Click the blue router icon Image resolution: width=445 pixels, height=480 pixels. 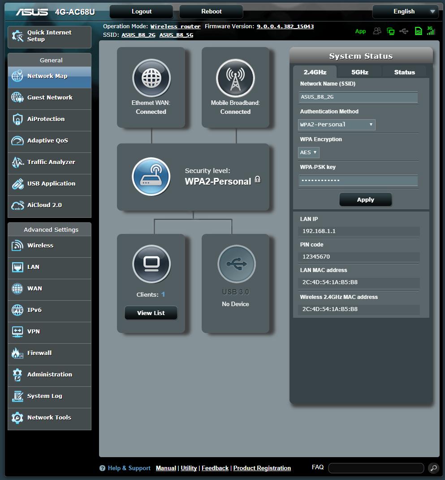pos(151,177)
